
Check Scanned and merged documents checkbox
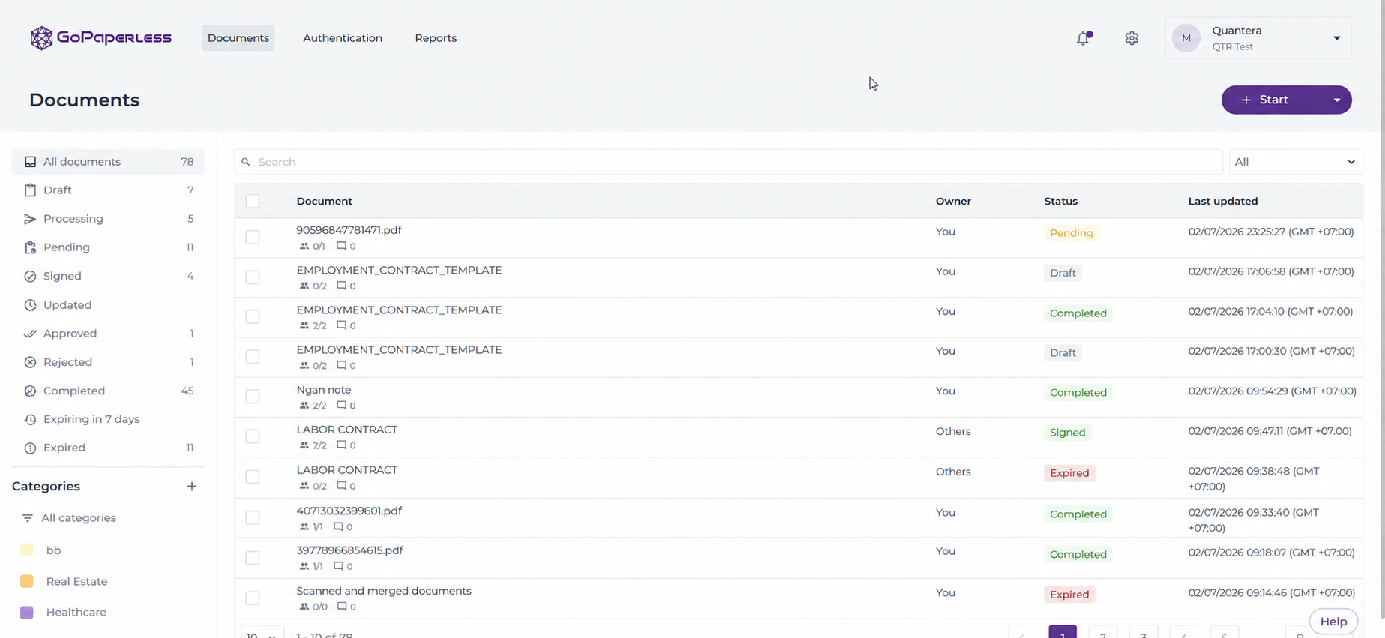point(253,598)
